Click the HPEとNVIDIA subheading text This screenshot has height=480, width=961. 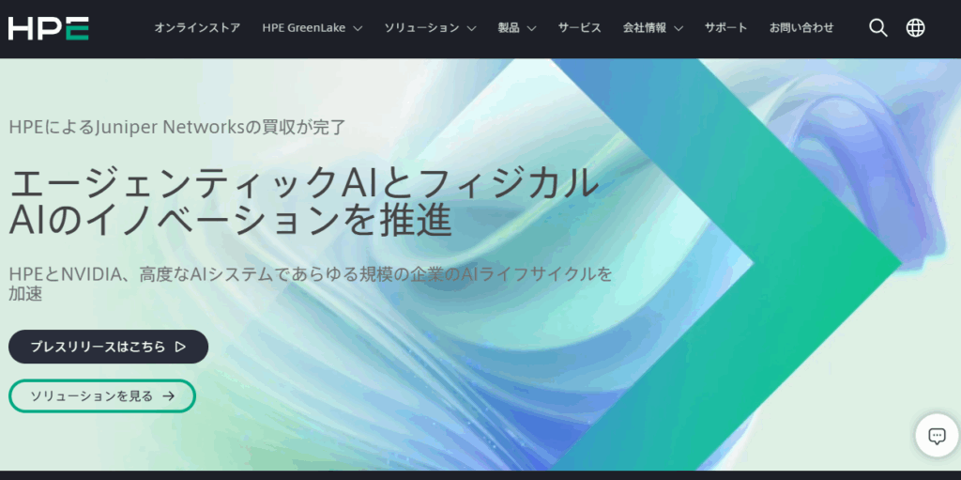pyautogui.click(x=310, y=283)
